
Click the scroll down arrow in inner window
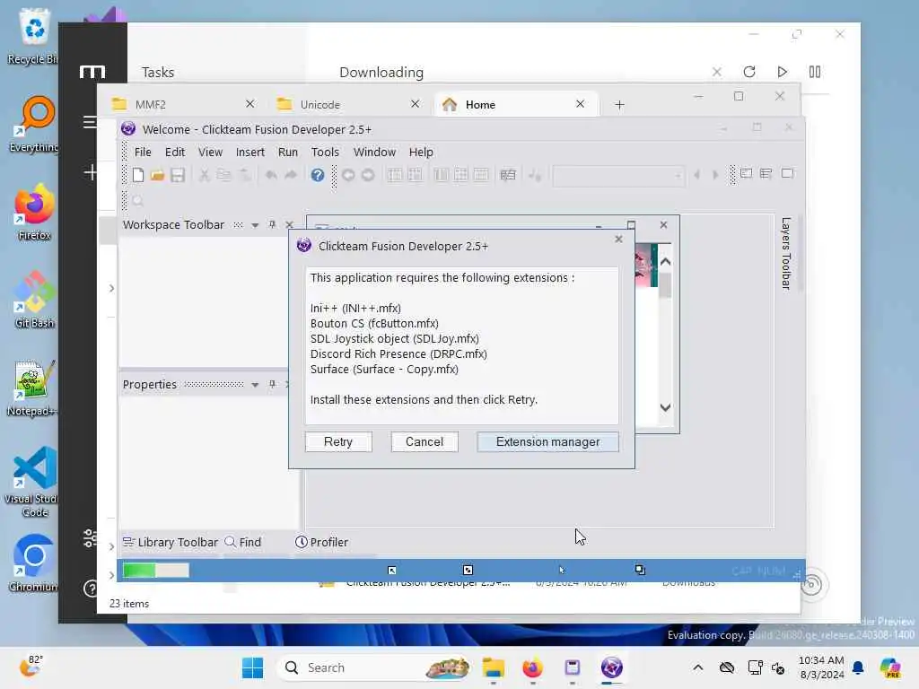[665, 407]
